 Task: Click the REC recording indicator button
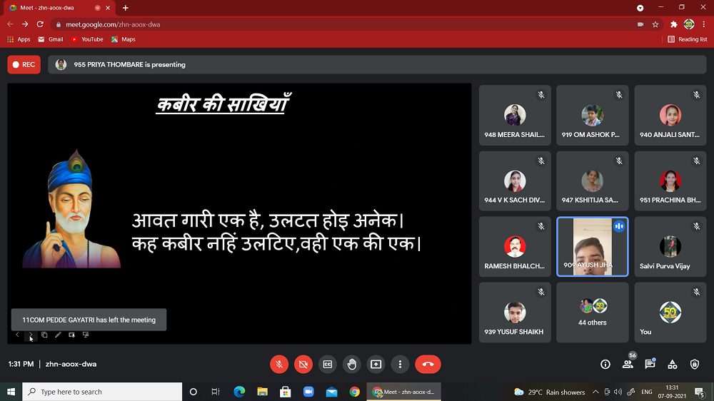(x=24, y=64)
